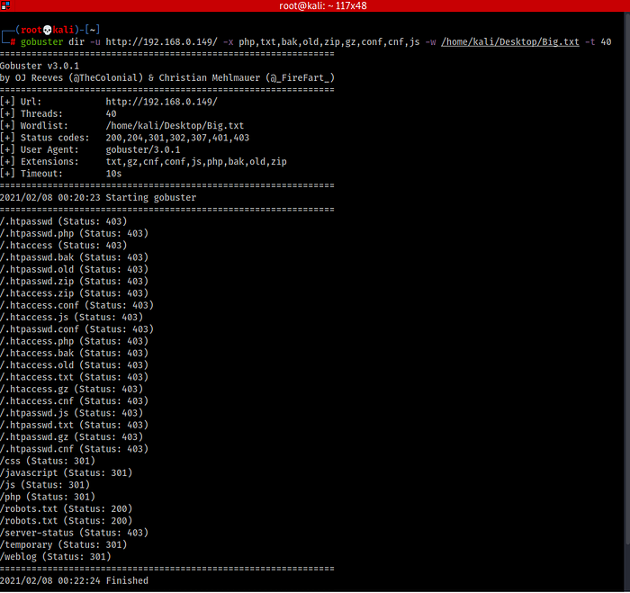The width and height of the screenshot is (630, 593).
Task: Click the gobuster/3.0.1 User Agent value
Action: click(x=142, y=149)
